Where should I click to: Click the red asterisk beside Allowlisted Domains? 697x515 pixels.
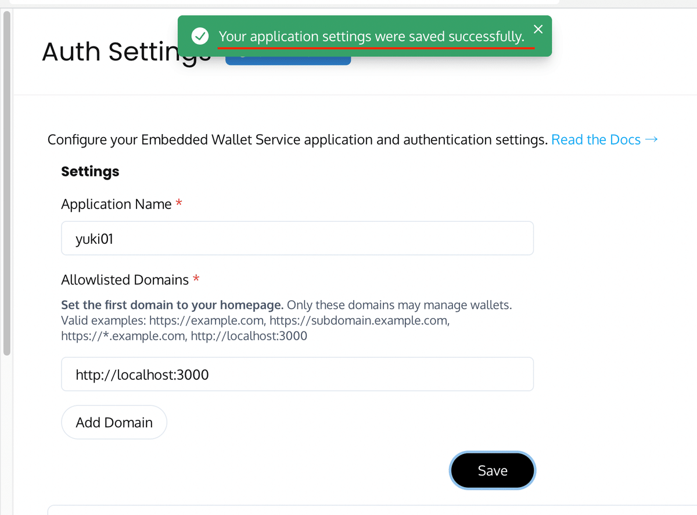pyautogui.click(x=196, y=278)
